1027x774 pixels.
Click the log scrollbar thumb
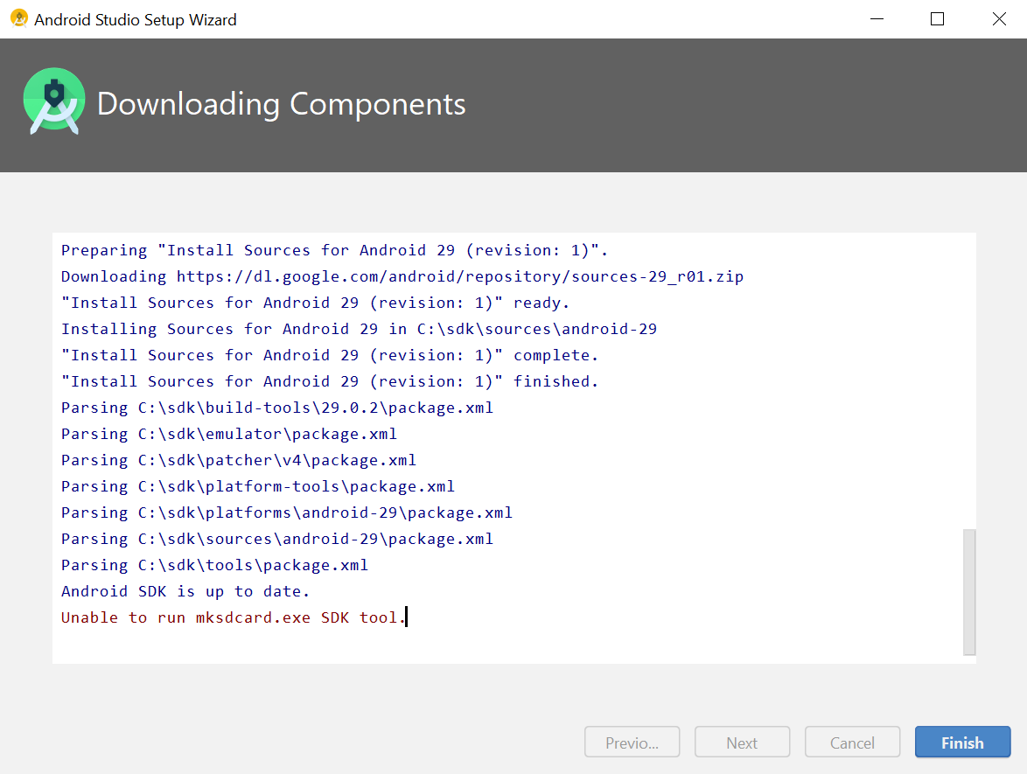point(968,591)
